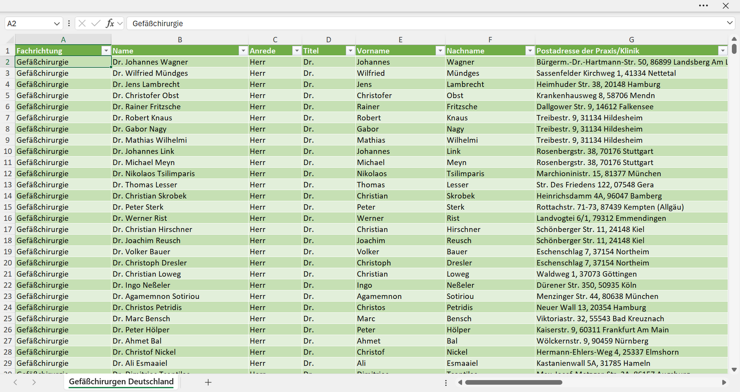Add a new sheet with plus icon
Screen dimensions: 740x392
click(208, 382)
